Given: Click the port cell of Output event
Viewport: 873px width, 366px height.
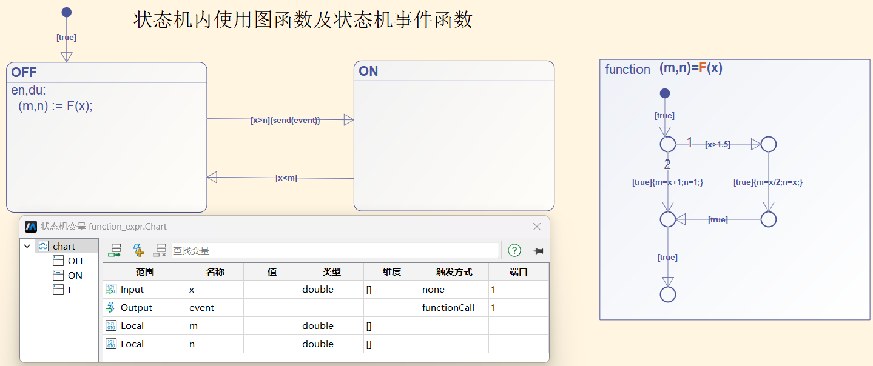Looking at the screenshot, I should [x=519, y=308].
